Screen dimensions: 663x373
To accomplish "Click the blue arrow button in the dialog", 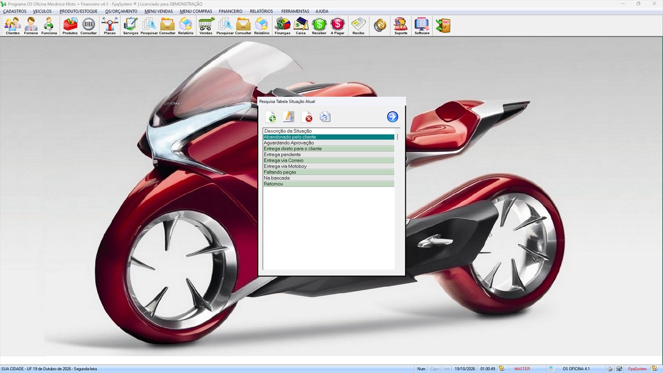I will point(393,117).
